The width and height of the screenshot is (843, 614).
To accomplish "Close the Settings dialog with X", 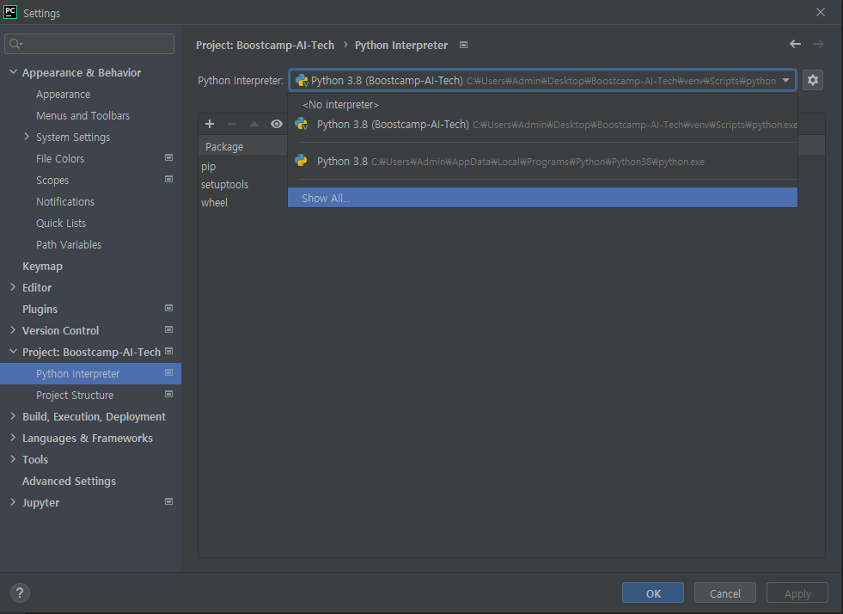I will 821,12.
